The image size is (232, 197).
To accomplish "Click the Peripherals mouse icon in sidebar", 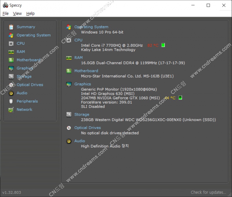I will (11, 101).
